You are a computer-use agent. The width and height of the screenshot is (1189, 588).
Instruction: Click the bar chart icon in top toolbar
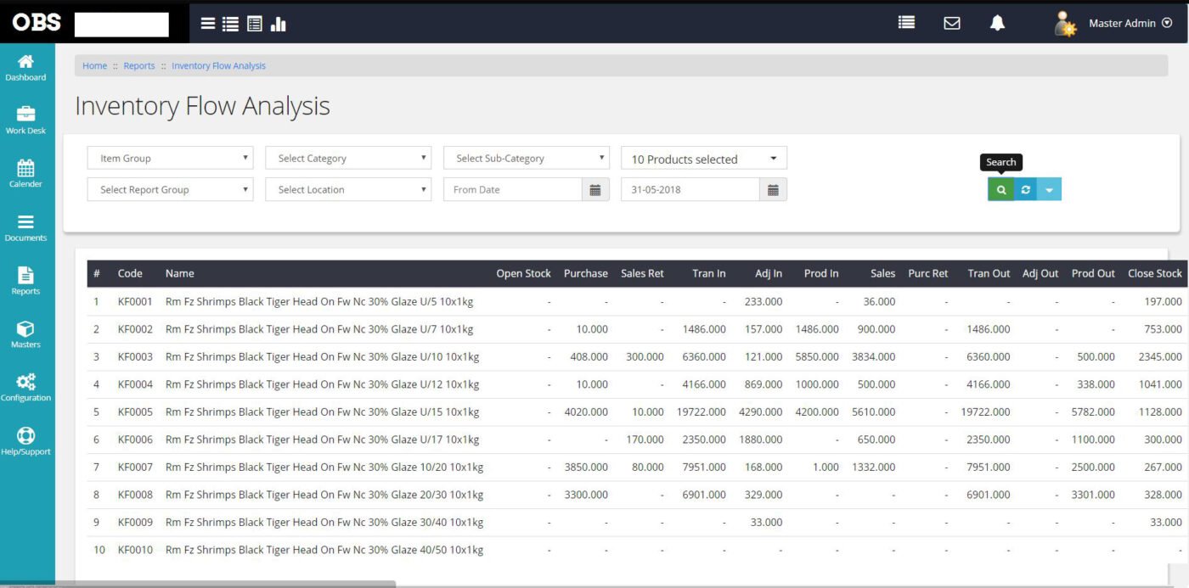point(278,24)
